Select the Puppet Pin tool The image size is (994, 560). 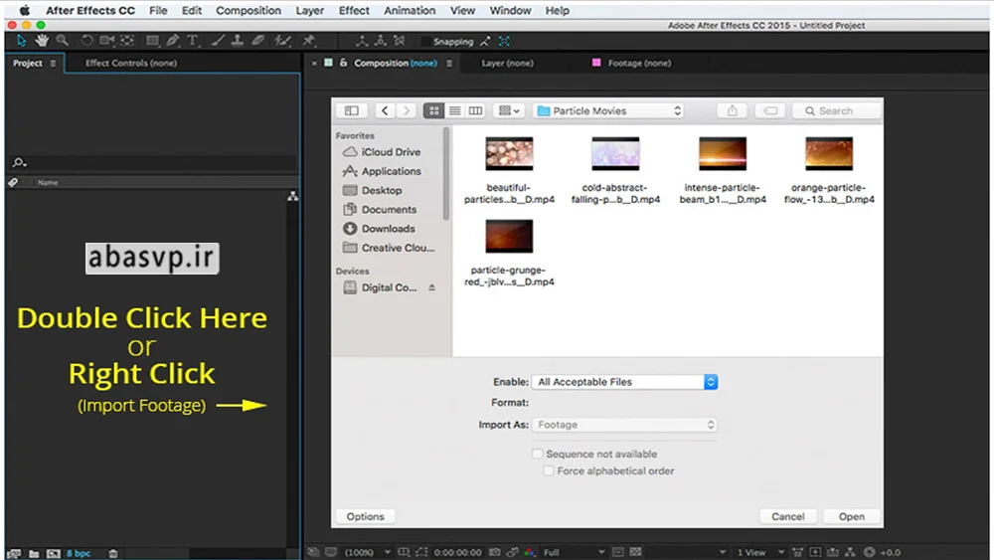tap(309, 41)
